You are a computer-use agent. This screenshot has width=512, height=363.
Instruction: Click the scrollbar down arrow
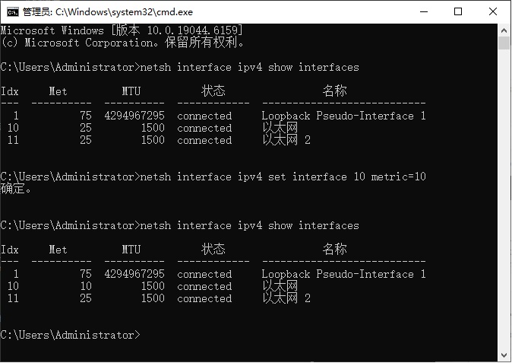[504, 355]
